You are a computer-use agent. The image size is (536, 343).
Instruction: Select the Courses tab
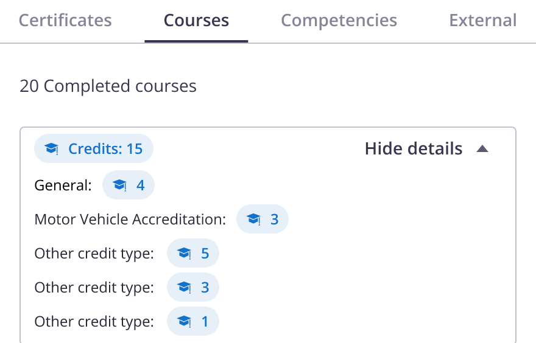point(196,20)
